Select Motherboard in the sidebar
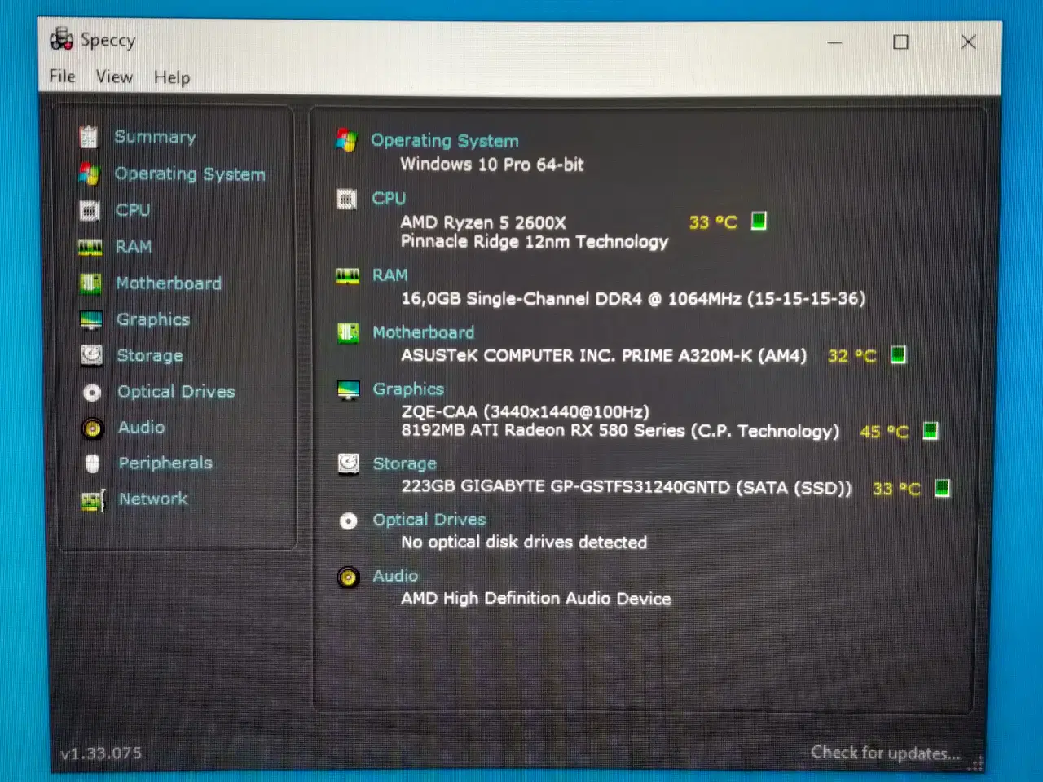 click(x=169, y=283)
